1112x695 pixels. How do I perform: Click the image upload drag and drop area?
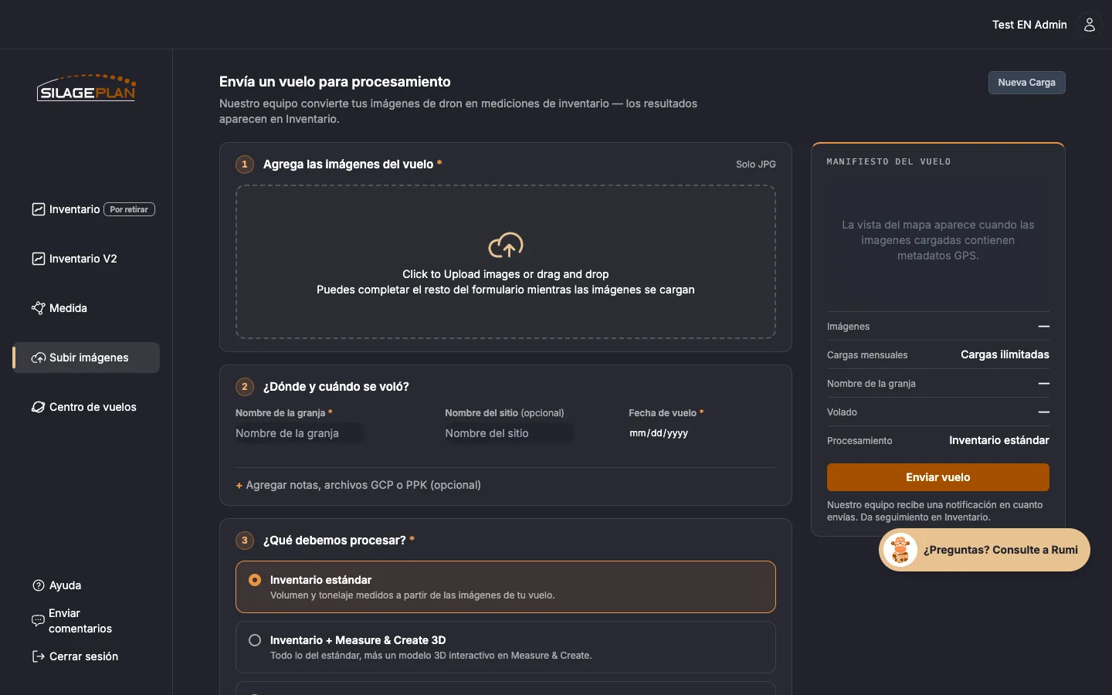click(x=506, y=262)
